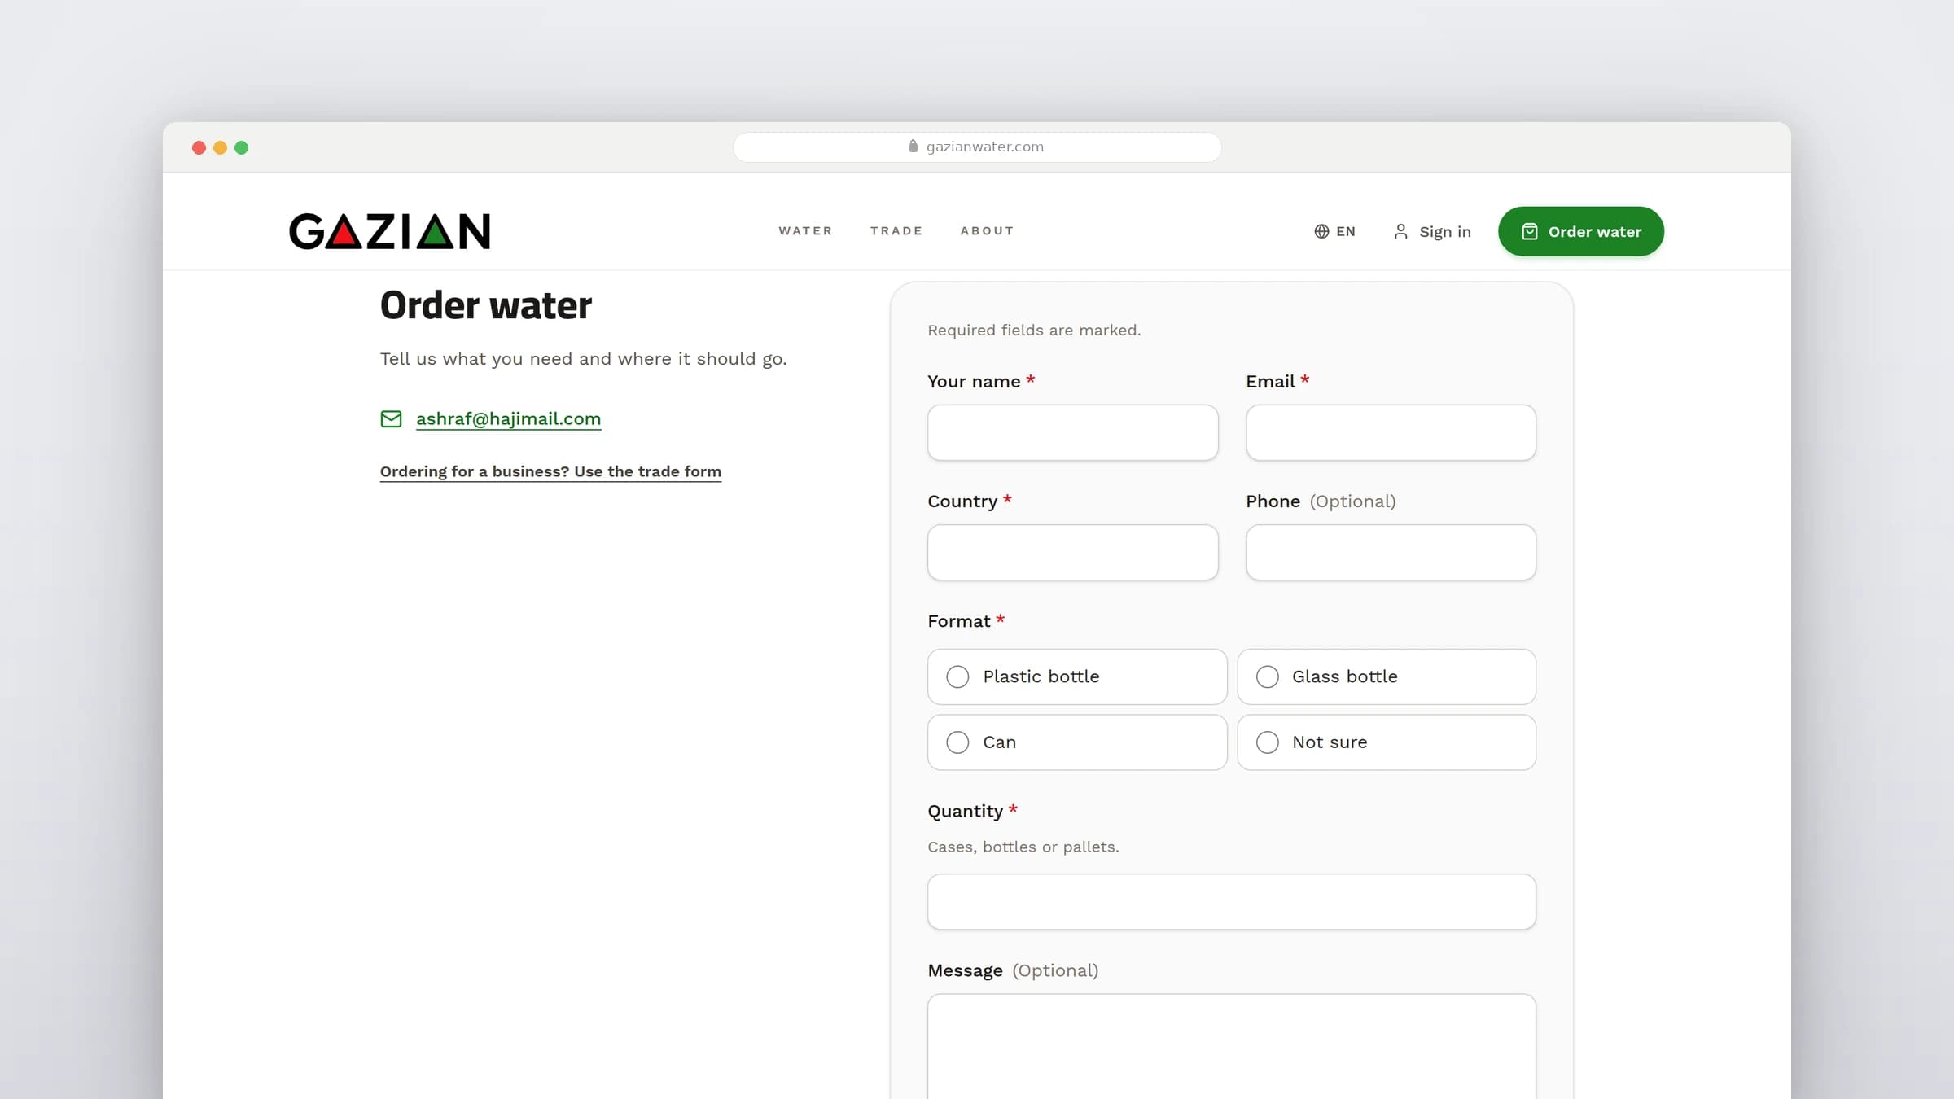Click the GAZIAN logo
Image resolution: width=1954 pixels, height=1099 pixels.
390,231
